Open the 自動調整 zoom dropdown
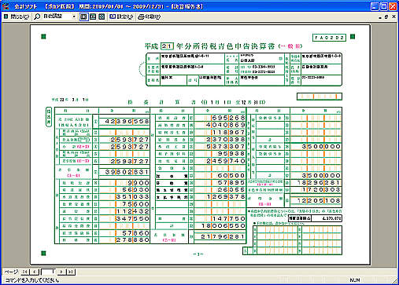This screenshot has height=285, width=399. (74, 16)
